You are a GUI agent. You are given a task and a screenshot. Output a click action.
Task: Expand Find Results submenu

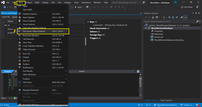click(x=43, y=71)
